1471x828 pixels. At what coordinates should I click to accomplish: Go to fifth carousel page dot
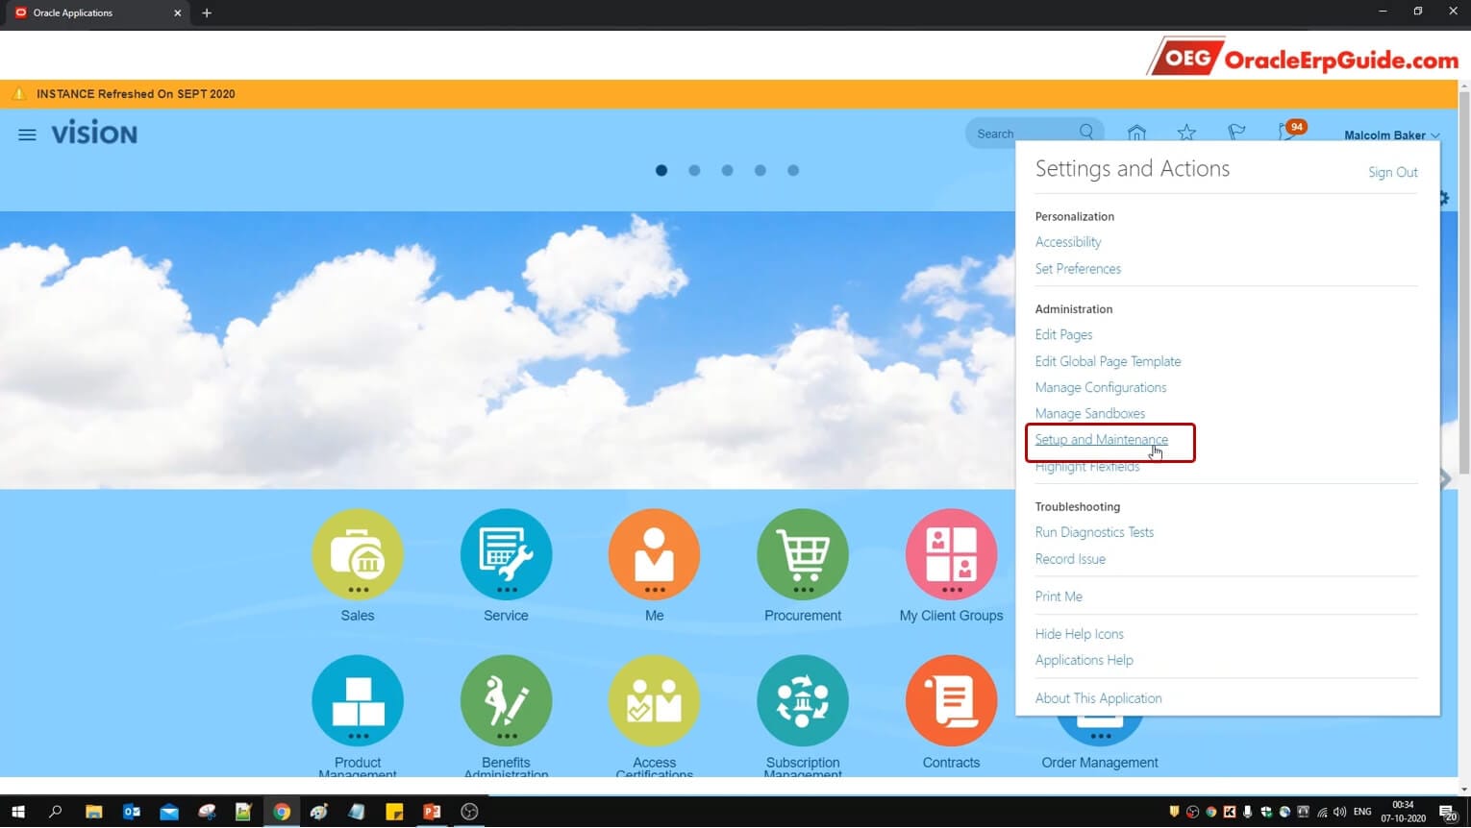tap(793, 170)
